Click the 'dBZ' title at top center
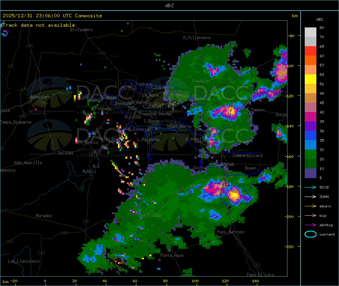This screenshot has width=339, height=286. point(169,5)
